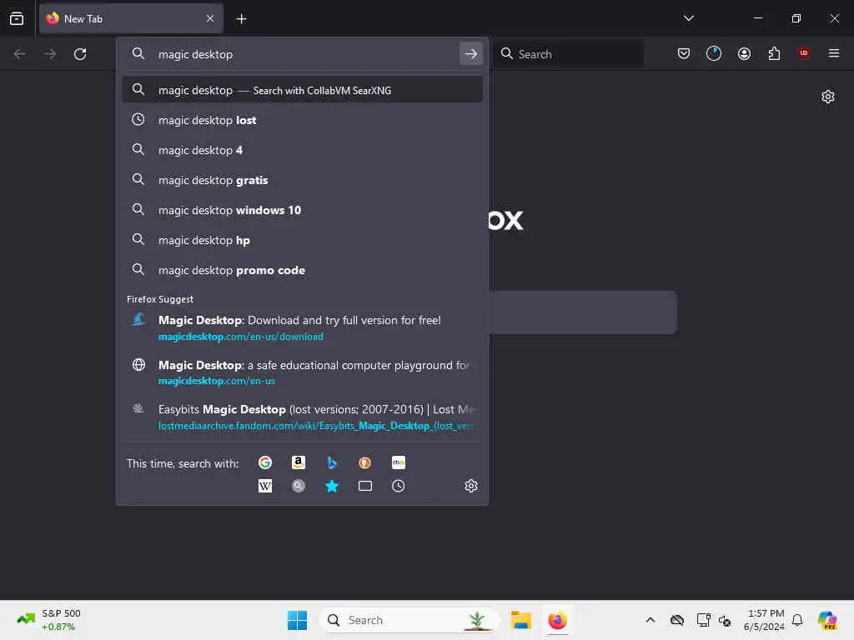The height and width of the screenshot is (640, 854).
Task: Open a new tab with plus button
Action: point(241,19)
